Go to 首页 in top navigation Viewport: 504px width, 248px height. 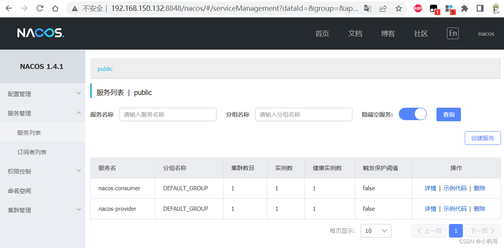322,34
